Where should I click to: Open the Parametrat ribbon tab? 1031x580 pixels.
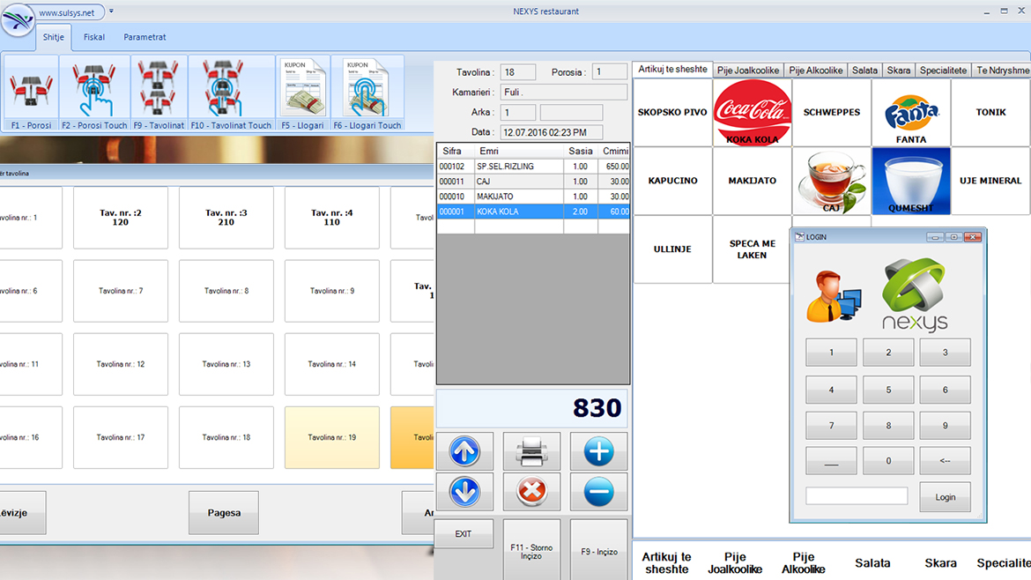point(145,37)
